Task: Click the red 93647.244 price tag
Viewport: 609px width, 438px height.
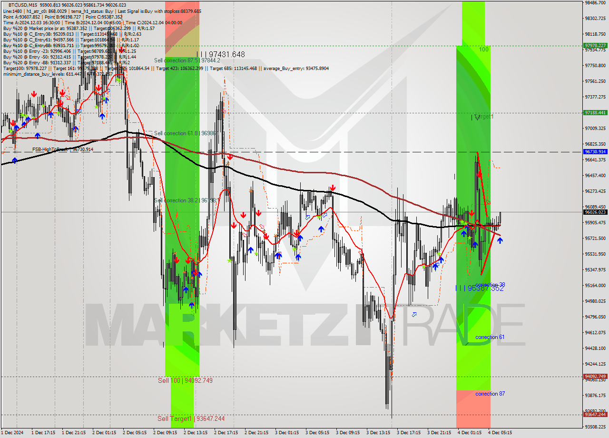Action: 595,415
